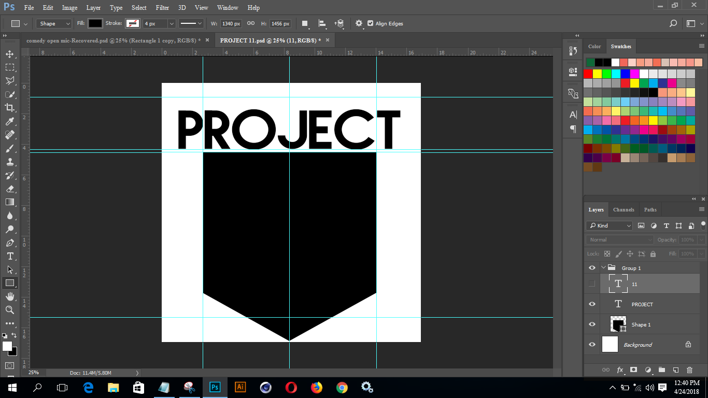Collapse the Group 1 folder
The height and width of the screenshot is (398, 708).
click(603, 268)
